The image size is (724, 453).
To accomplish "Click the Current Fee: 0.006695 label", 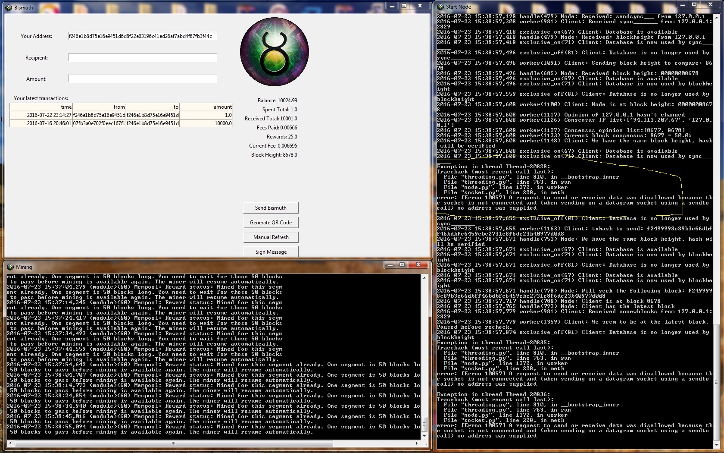I will pyautogui.click(x=273, y=146).
